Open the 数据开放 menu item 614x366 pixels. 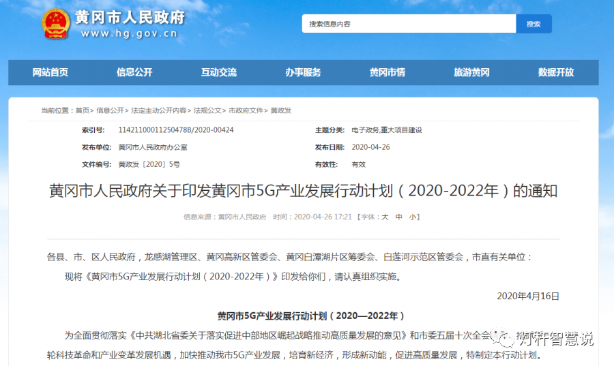(x=555, y=72)
